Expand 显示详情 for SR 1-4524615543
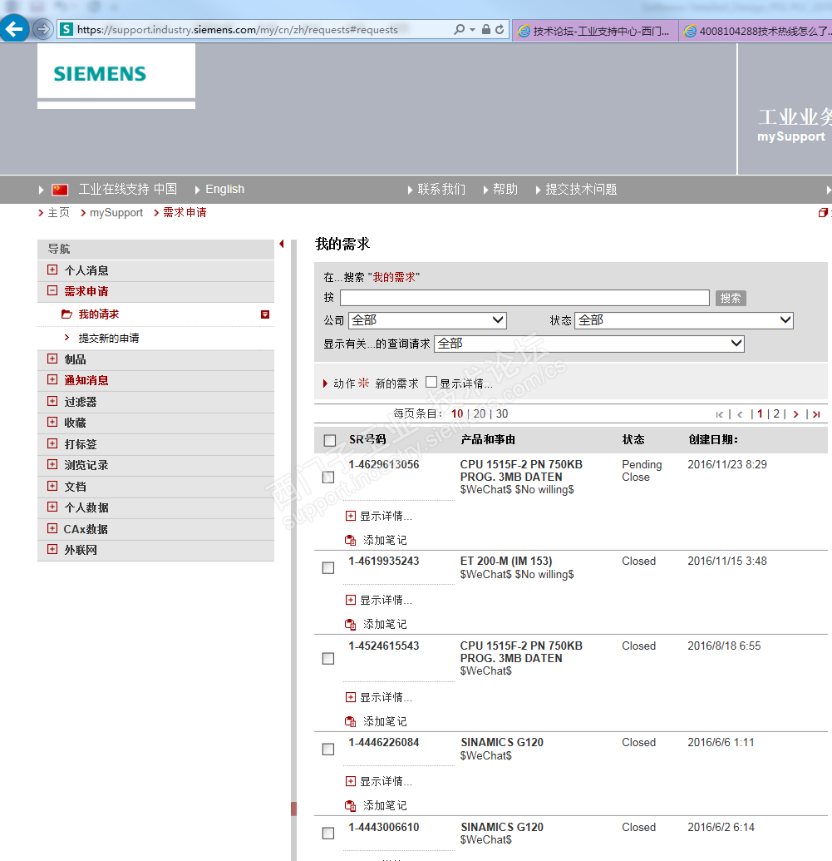Screen dimensions: 832x861 pos(350,697)
